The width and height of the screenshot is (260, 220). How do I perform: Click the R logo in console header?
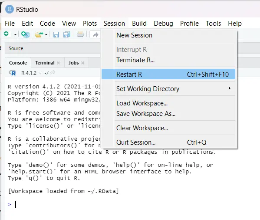[x=13, y=73]
